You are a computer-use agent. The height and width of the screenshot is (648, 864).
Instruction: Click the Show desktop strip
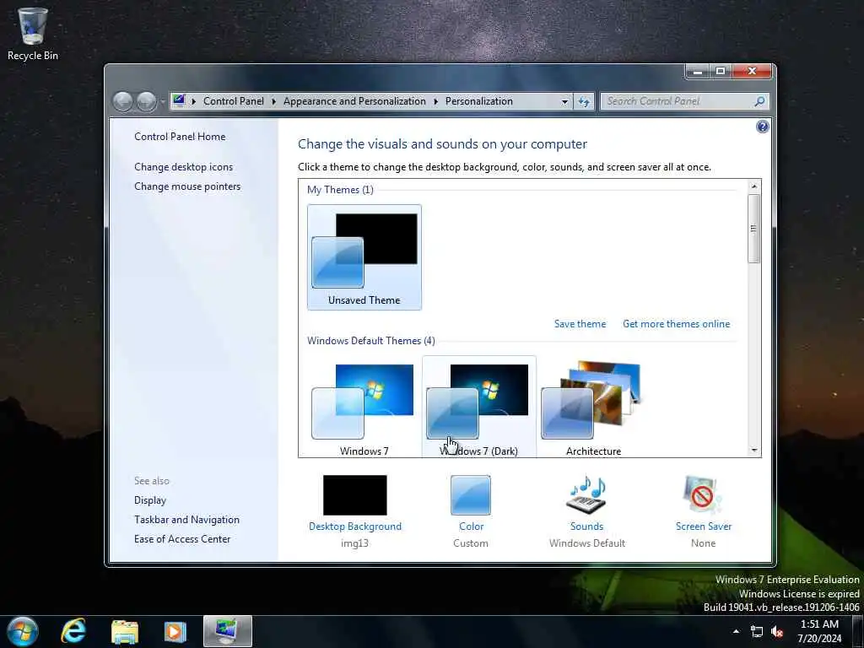tap(858, 631)
